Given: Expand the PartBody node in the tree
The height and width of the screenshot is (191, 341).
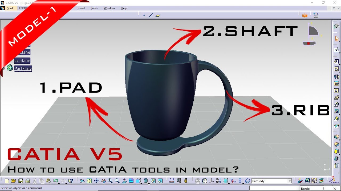Looking at the screenshot, I should coord(3,68).
